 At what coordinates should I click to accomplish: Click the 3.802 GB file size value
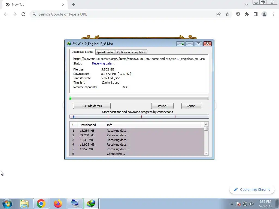[108, 69]
